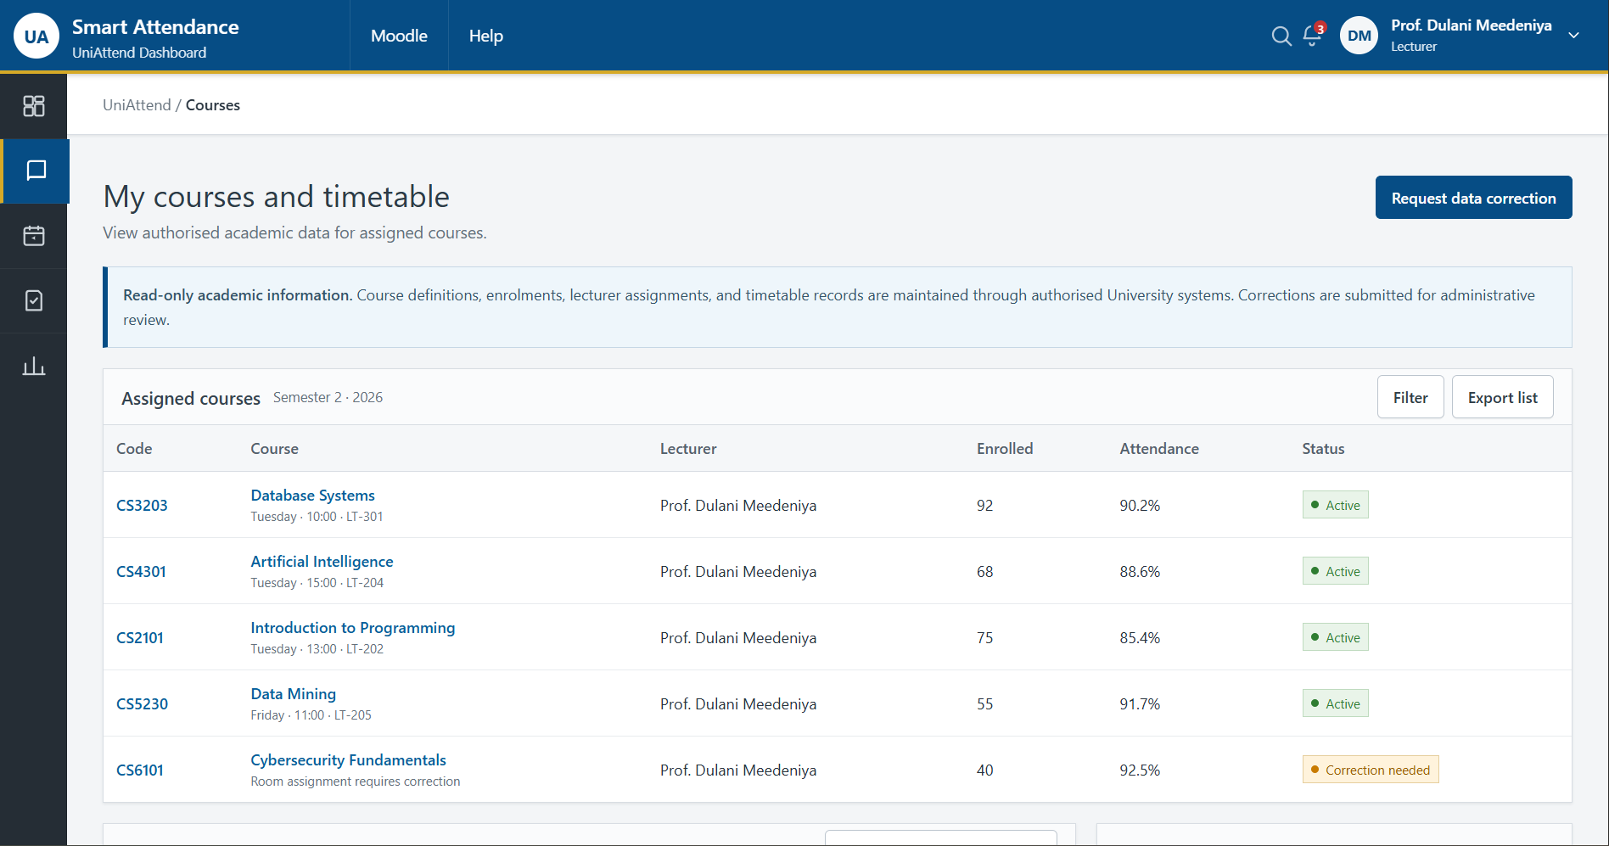Click the UA logo badge
The width and height of the screenshot is (1609, 846).
(36, 36)
